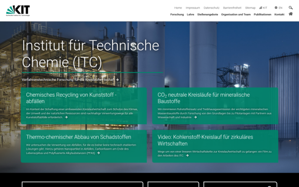The image size is (299, 187).
Task: Open the search magnifier icon
Action: click(x=291, y=7)
